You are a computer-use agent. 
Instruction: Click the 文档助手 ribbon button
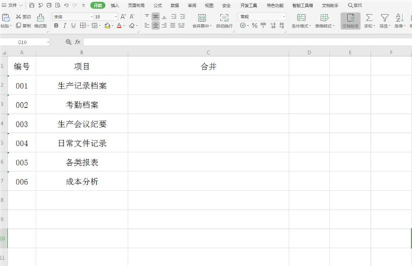click(x=350, y=21)
